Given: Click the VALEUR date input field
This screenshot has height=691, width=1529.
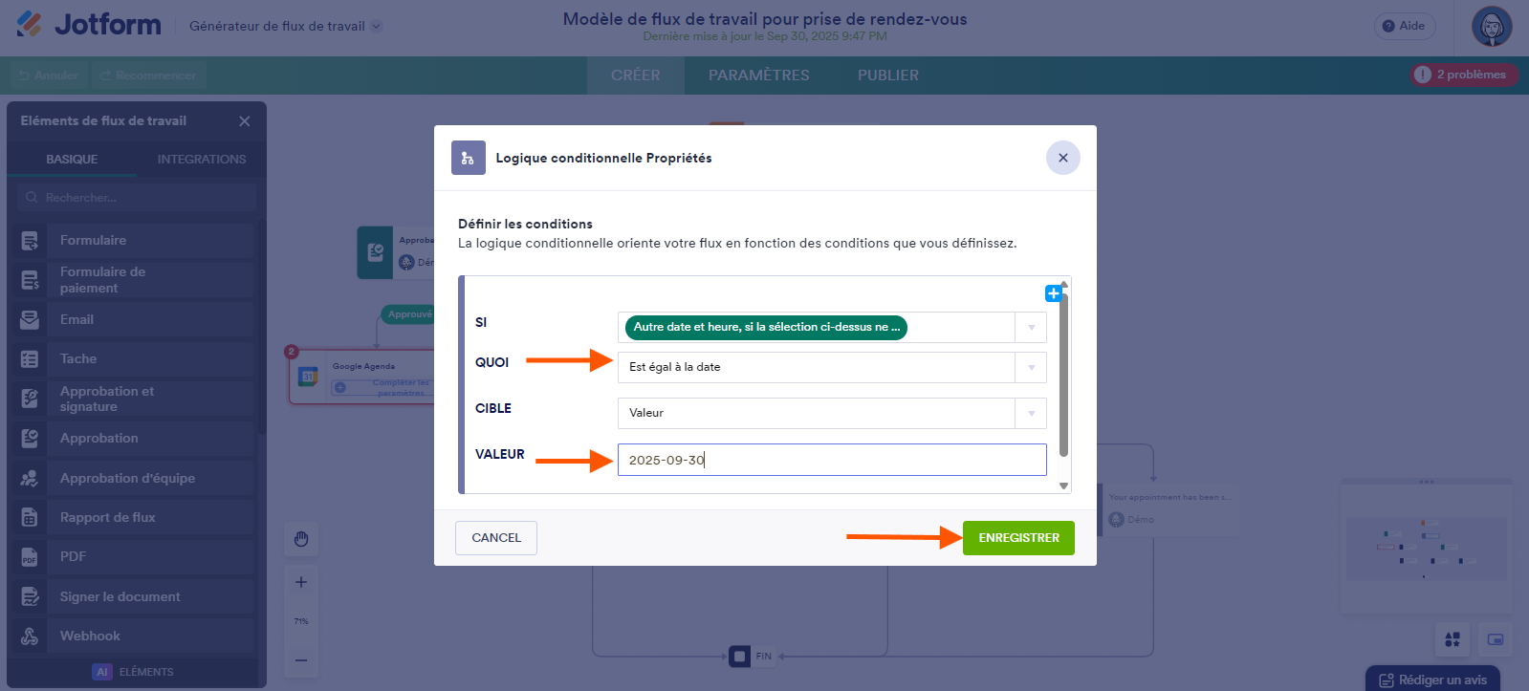Looking at the screenshot, I should pos(832,460).
